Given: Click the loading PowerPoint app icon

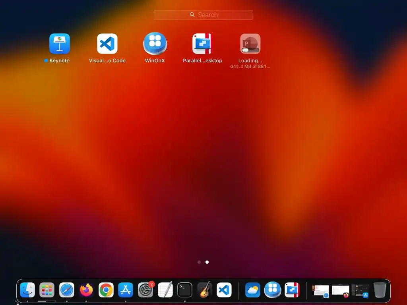Looking at the screenshot, I should click(250, 44).
